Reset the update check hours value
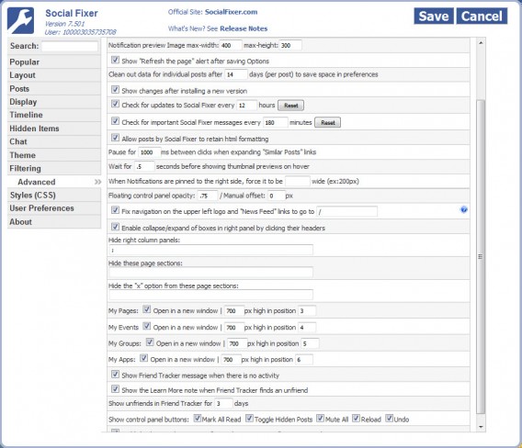 (291, 106)
